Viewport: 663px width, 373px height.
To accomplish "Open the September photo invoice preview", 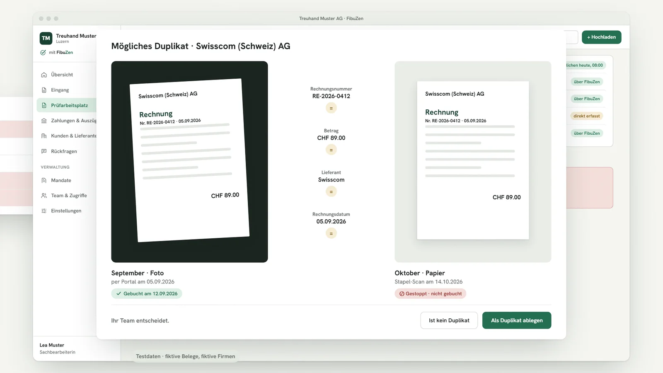I will (x=189, y=162).
